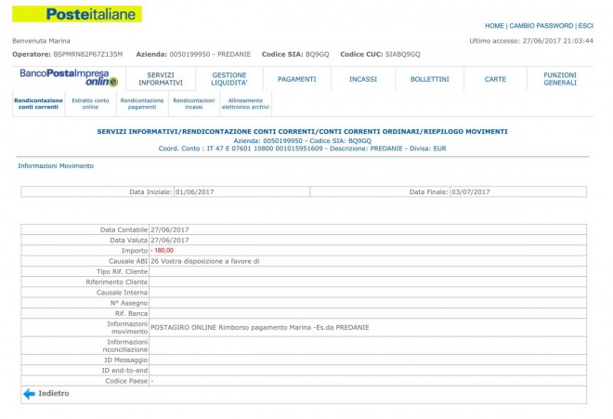Switch to Rendicontazione incassi tab

(193, 104)
